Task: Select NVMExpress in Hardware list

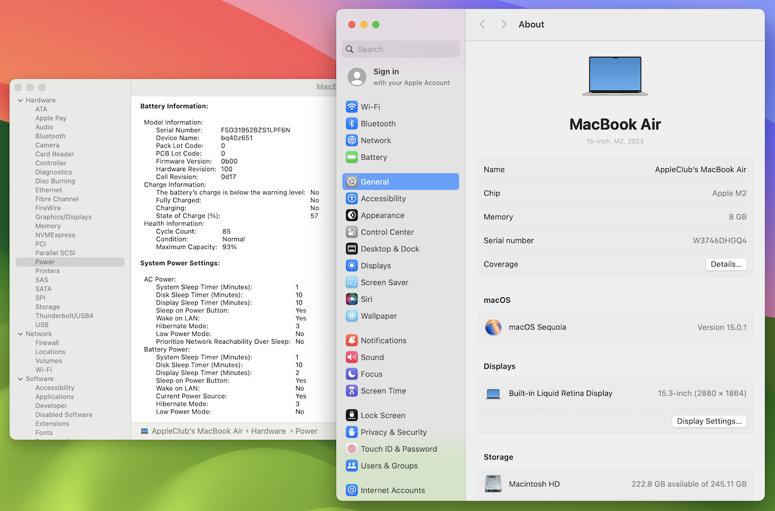Action: (x=55, y=235)
